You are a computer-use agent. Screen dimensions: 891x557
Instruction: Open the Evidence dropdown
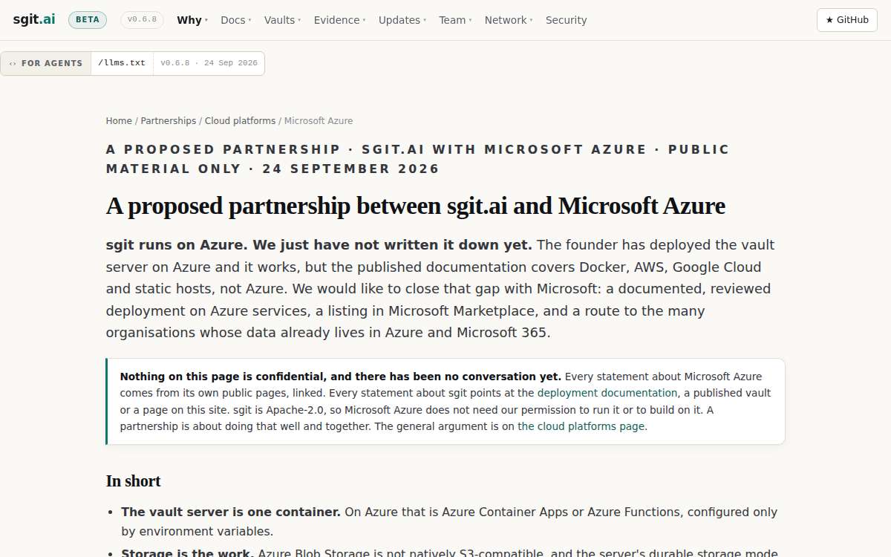[340, 20]
